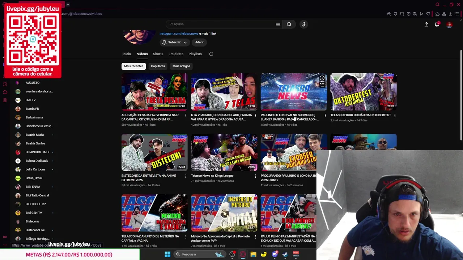This screenshot has width=463, height=260.
Task: Open the OBS Studio taskbar icon
Action: (x=232, y=254)
